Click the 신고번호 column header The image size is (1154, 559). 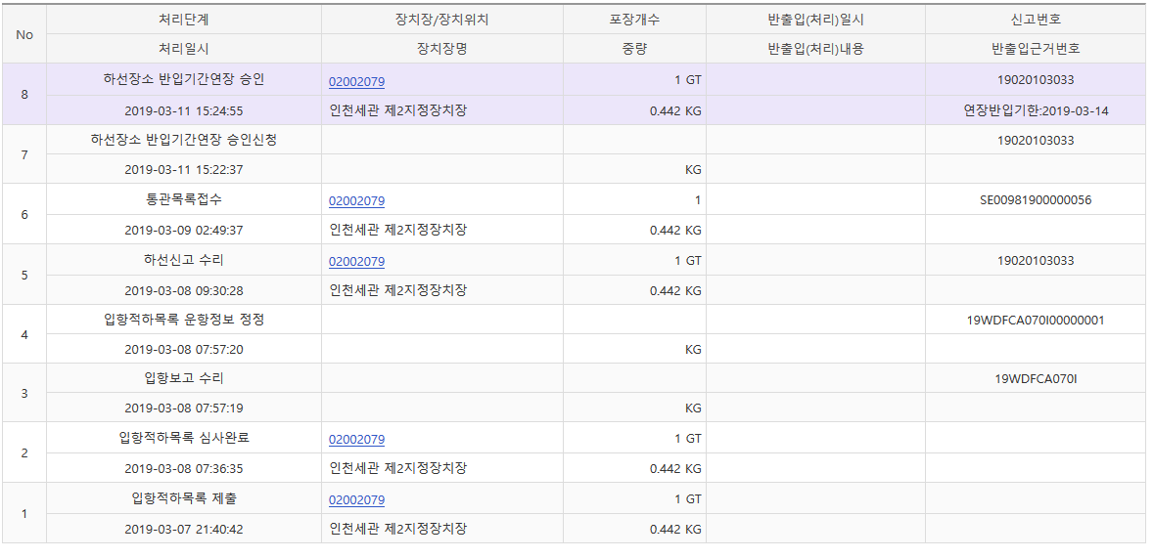pyautogui.click(x=1035, y=20)
